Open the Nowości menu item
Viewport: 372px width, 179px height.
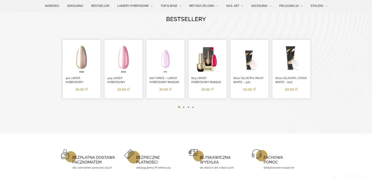point(52,6)
